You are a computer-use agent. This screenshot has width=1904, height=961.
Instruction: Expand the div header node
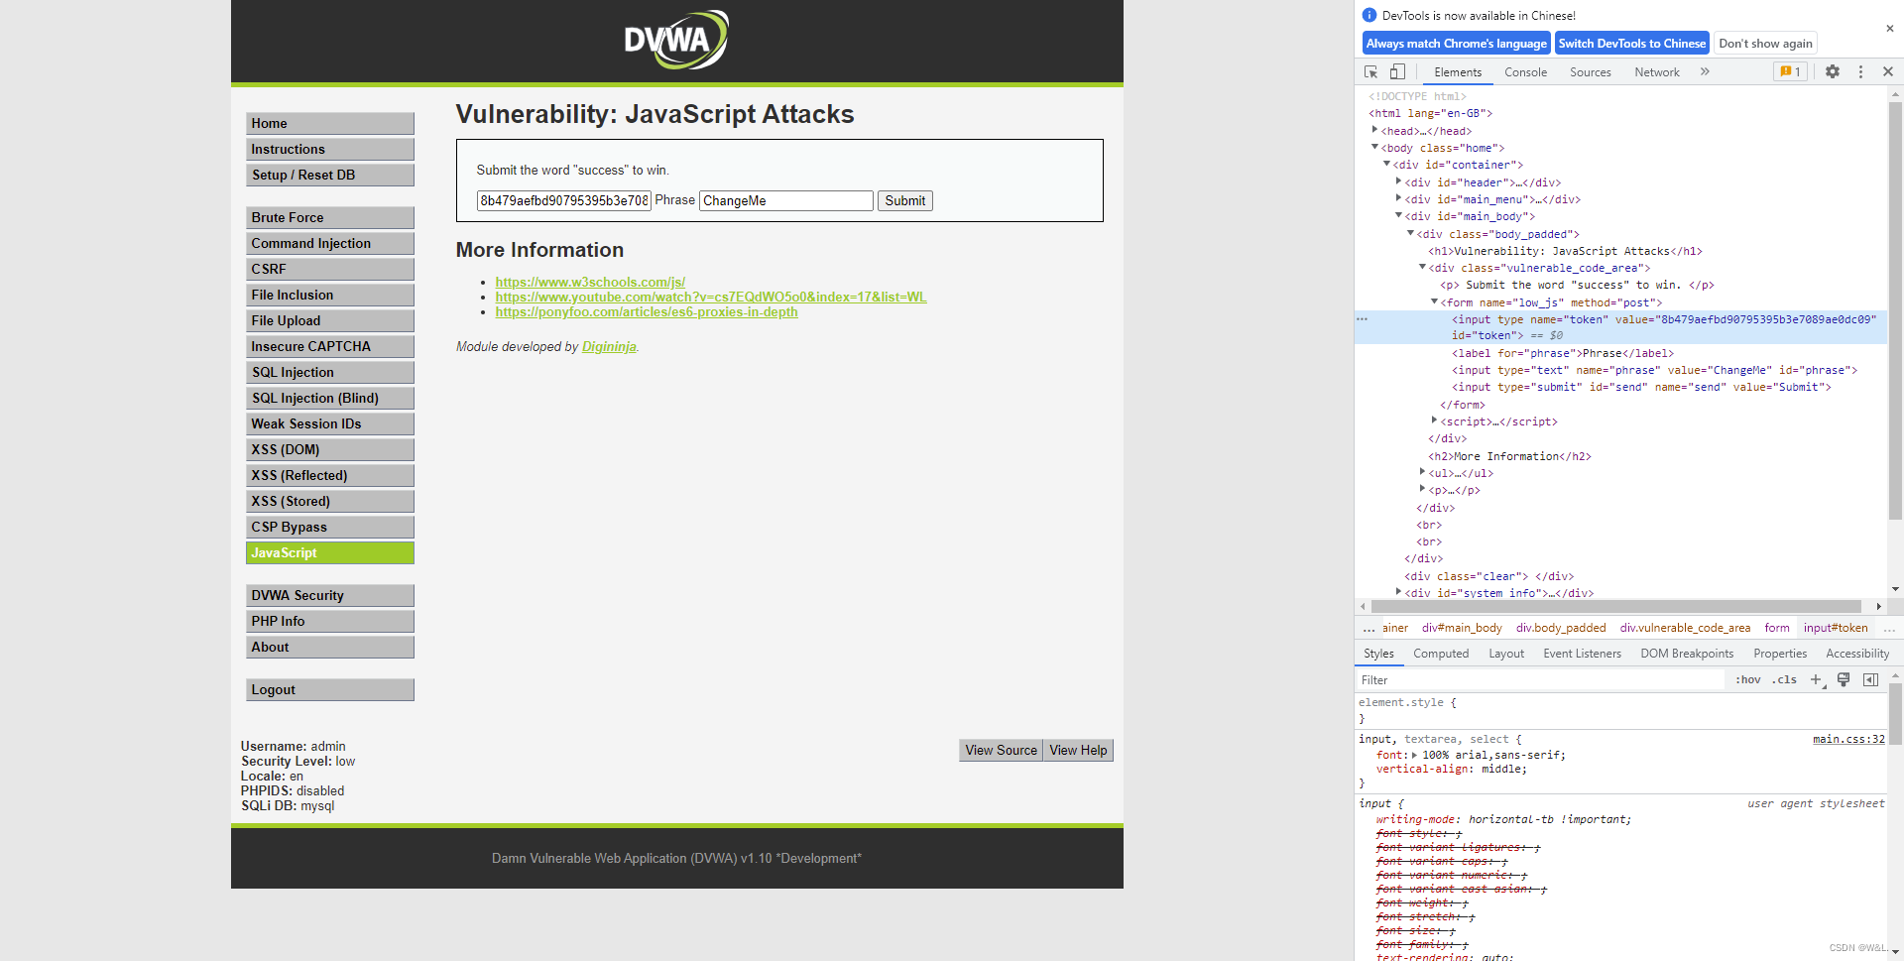[1398, 181]
